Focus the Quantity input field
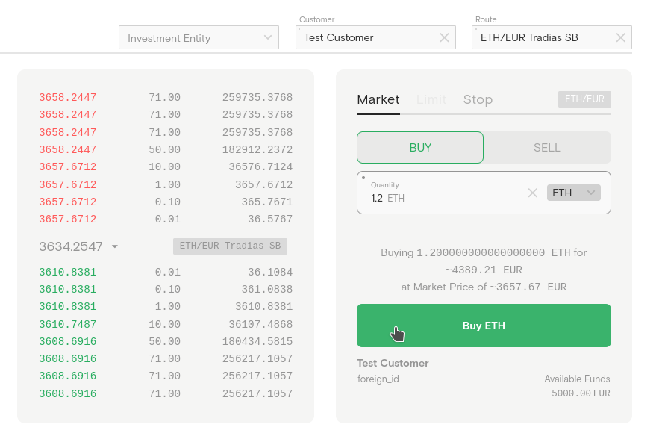The height and width of the screenshot is (442, 662). click(x=448, y=198)
